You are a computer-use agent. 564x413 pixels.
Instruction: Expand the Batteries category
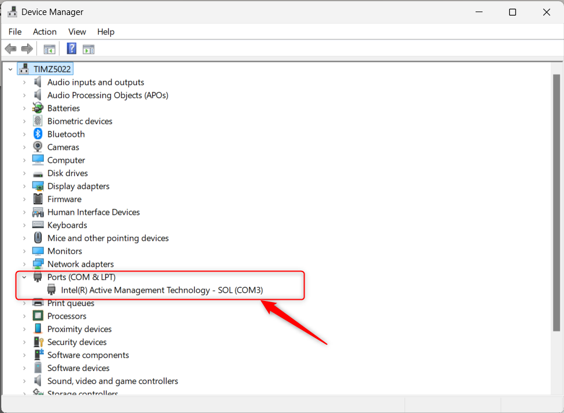tap(24, 108)
